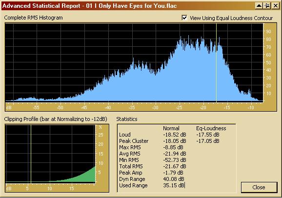Select the Loud Eq-Loudness value -17.55 dB
The height and width of the screenshot is (198, 282).
(x=208, y=135)
